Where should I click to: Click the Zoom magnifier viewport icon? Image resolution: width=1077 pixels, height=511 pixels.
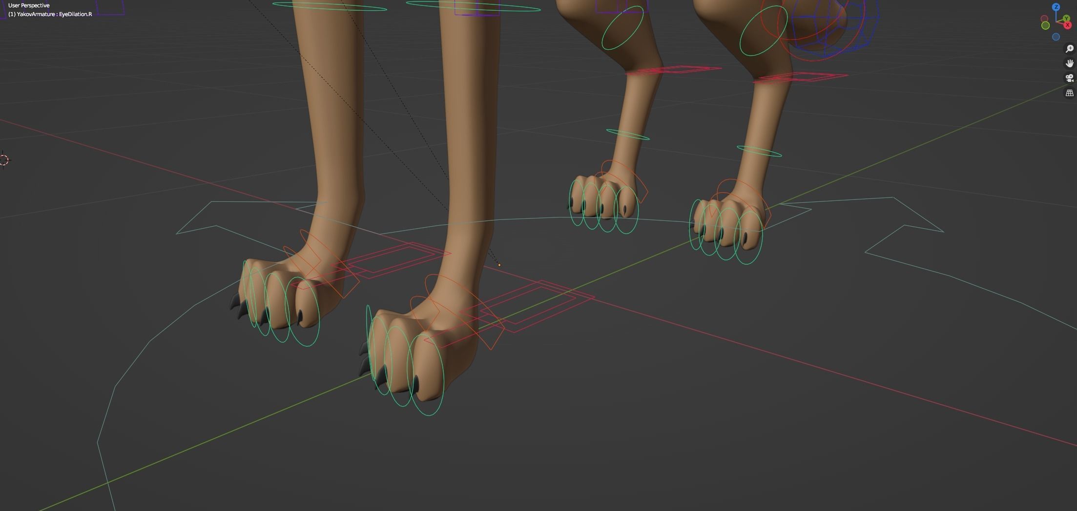click(1070, 49)
